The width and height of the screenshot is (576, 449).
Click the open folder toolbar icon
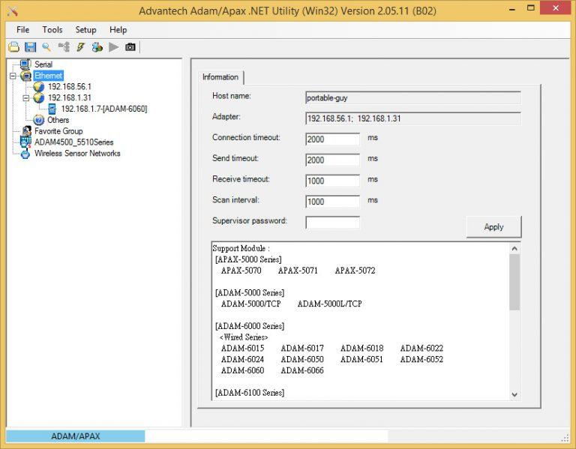(13, 47)
